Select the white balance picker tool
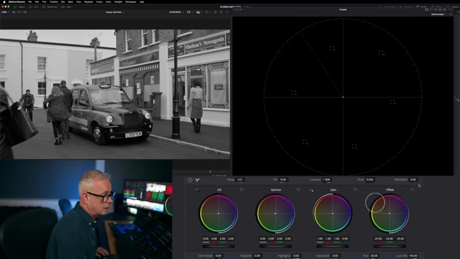Image resolution: width=460 pixels, height=259 pixels. pos(198,180)
